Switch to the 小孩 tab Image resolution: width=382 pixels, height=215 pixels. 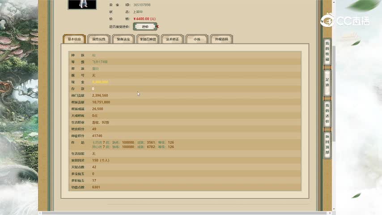tap(197, 39)
